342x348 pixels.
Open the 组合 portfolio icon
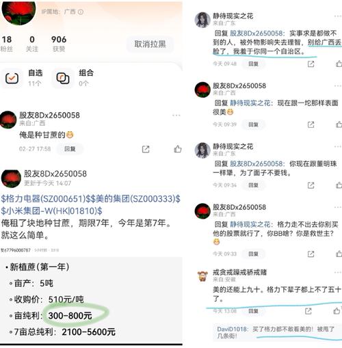[x=63, y=79]
